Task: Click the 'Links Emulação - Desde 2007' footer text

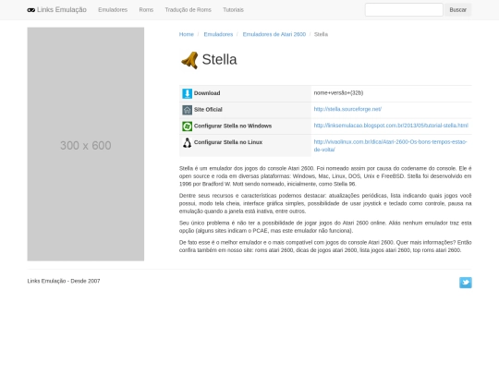Action: [x=64, y=281]
